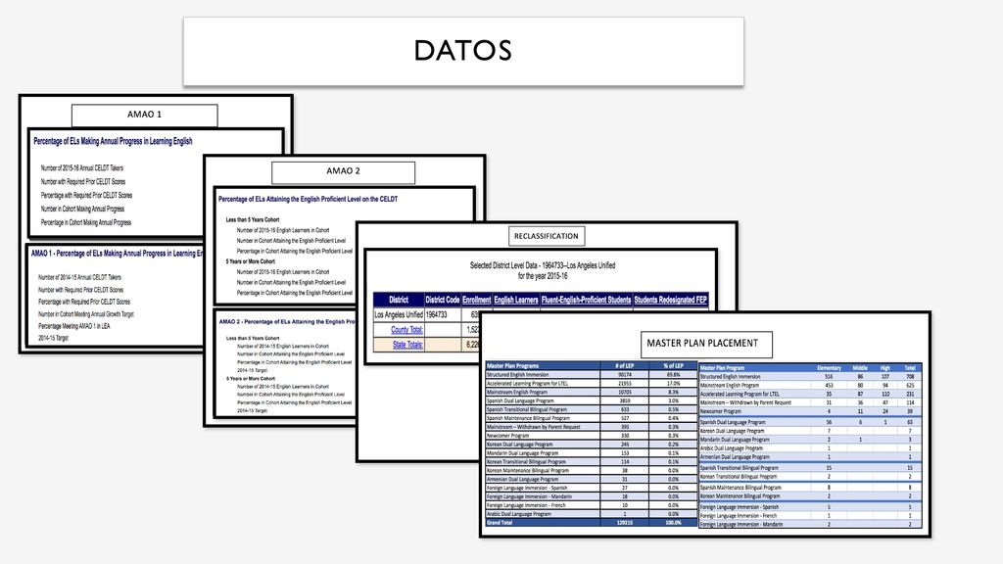Click the English Learners column header link

pyautogui.click(x=516, y=300)
